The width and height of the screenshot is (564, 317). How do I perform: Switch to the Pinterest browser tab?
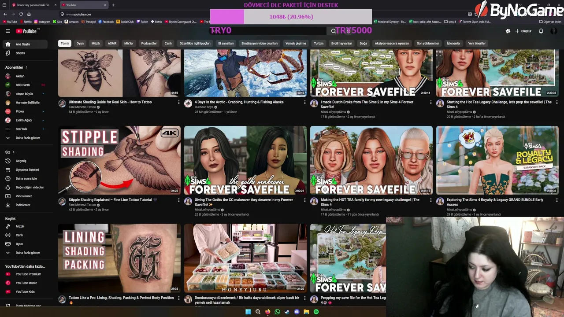[33, 5]
